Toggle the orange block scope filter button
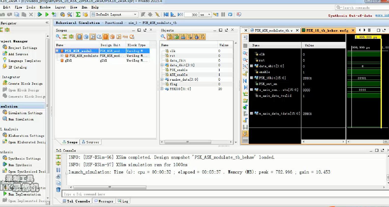 click(106, 37)
